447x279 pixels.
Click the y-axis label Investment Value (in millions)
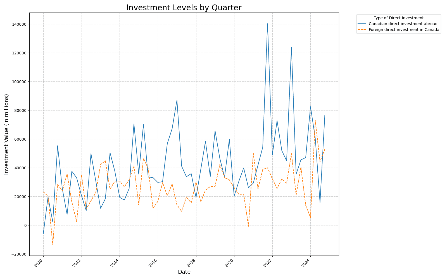6,134
